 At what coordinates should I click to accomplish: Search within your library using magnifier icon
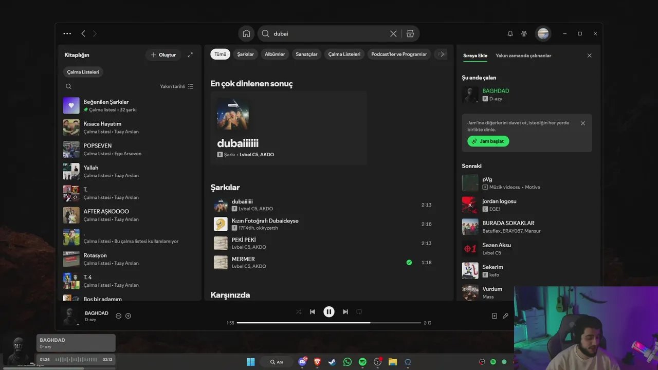coord(68,86)
